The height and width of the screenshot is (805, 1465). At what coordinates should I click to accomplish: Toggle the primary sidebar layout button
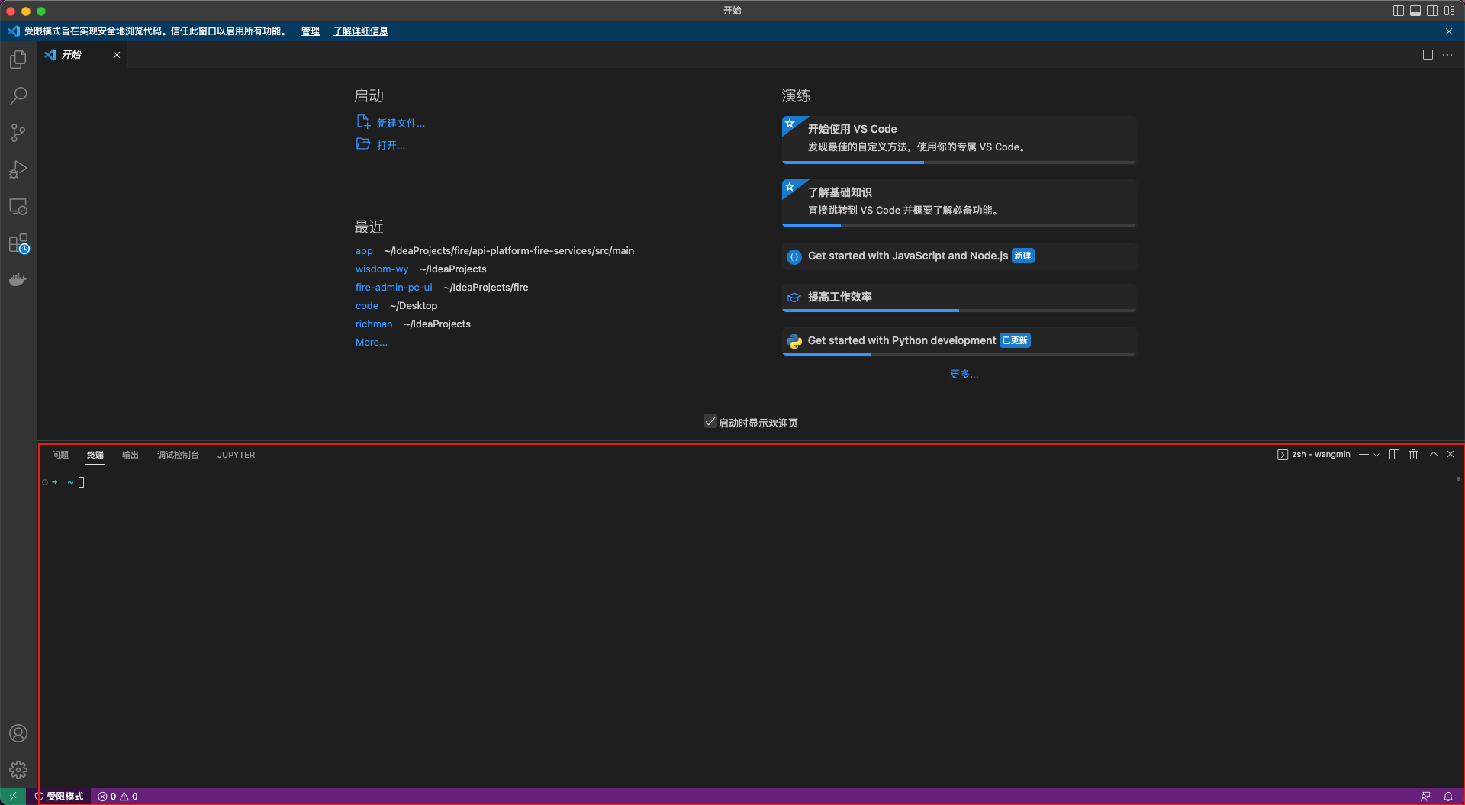pos(1398,11)
